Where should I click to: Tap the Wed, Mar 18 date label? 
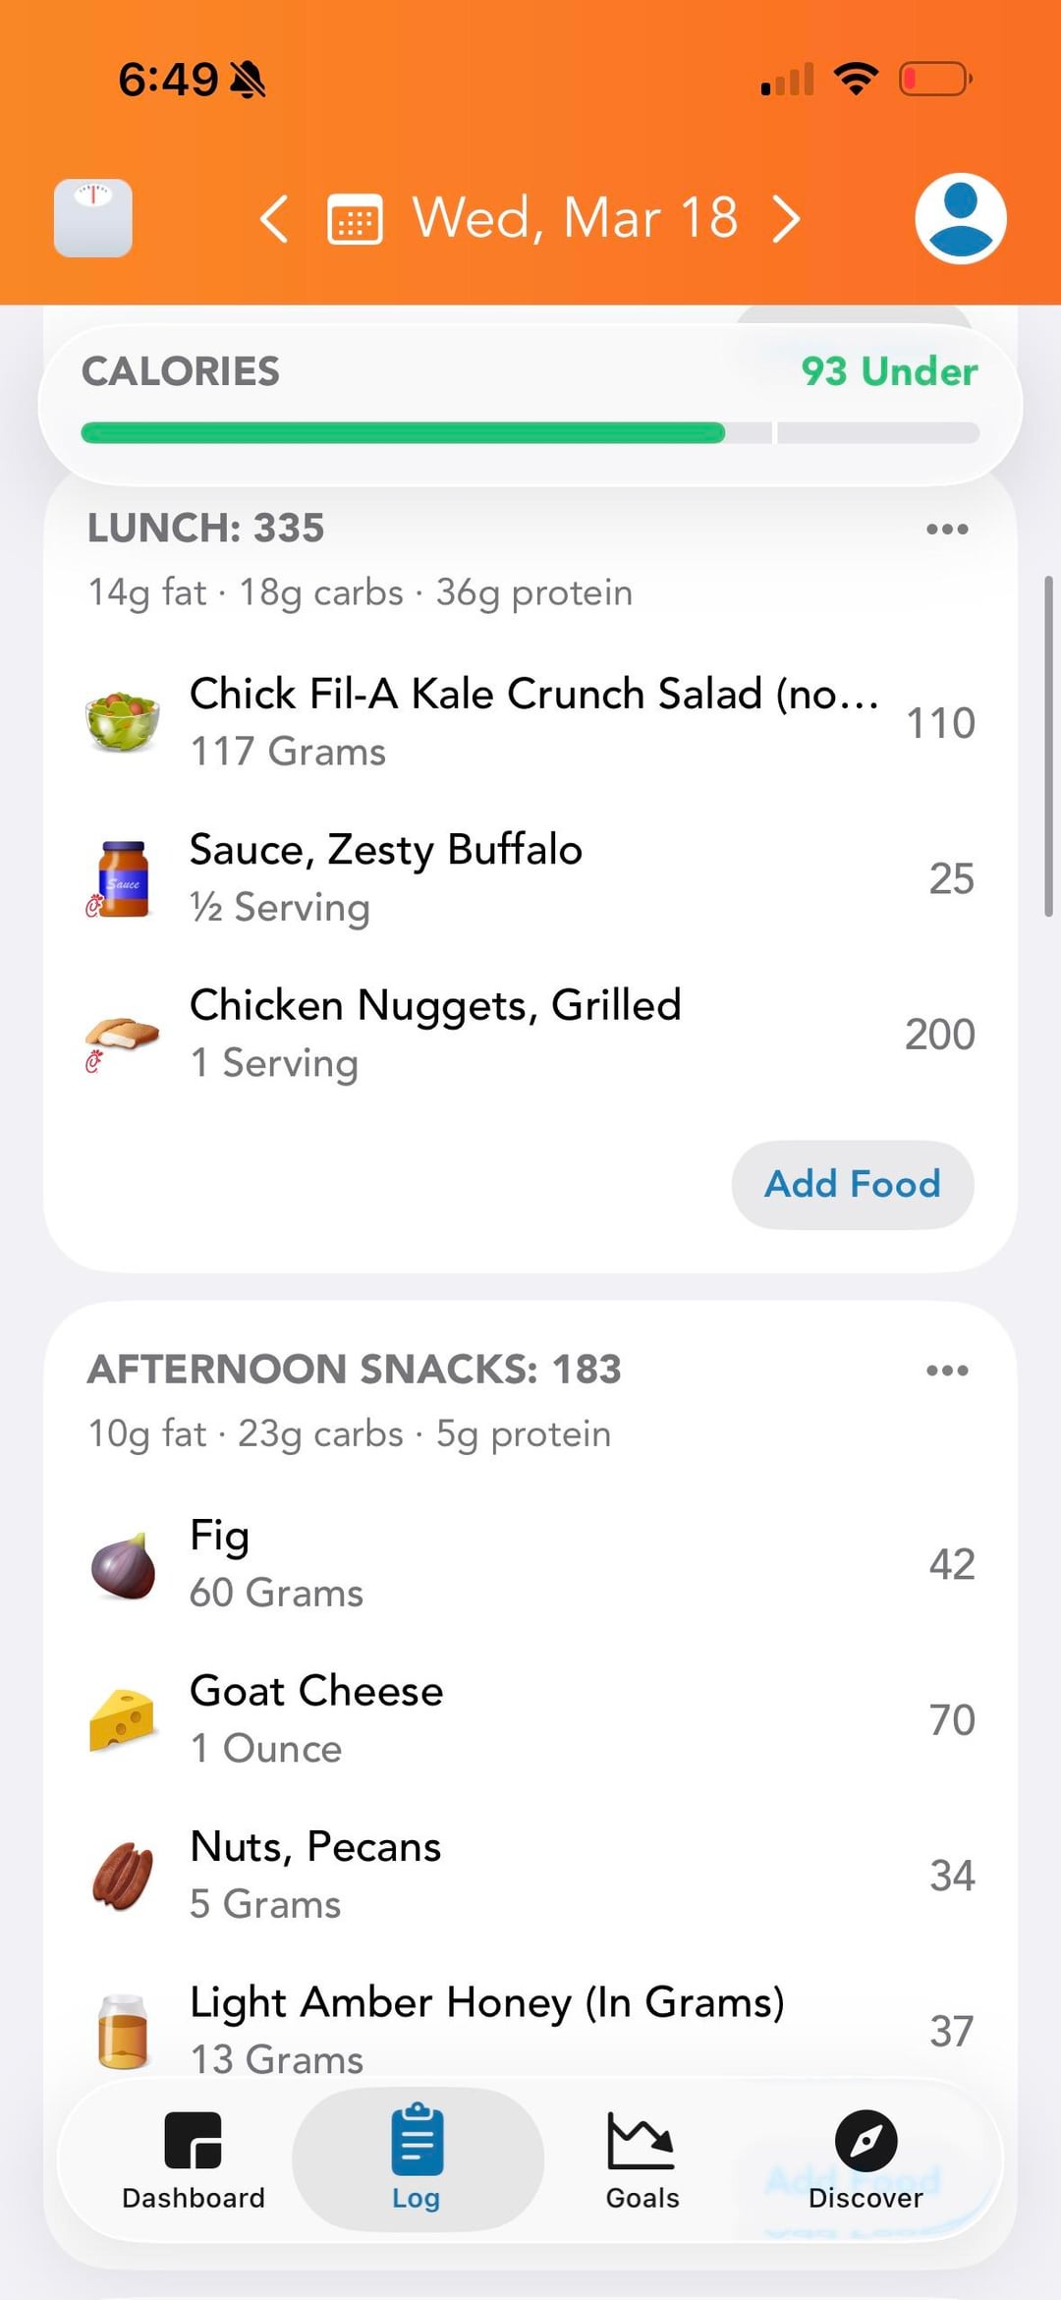(575, 218)
